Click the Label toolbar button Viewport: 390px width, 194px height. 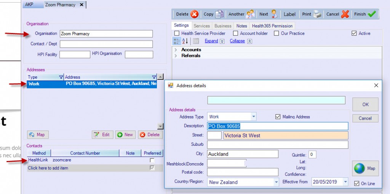point(289,14)
